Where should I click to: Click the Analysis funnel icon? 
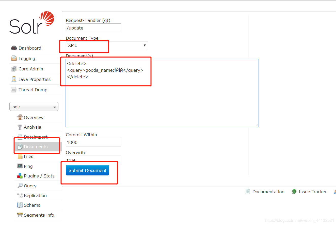coord(20,127)
